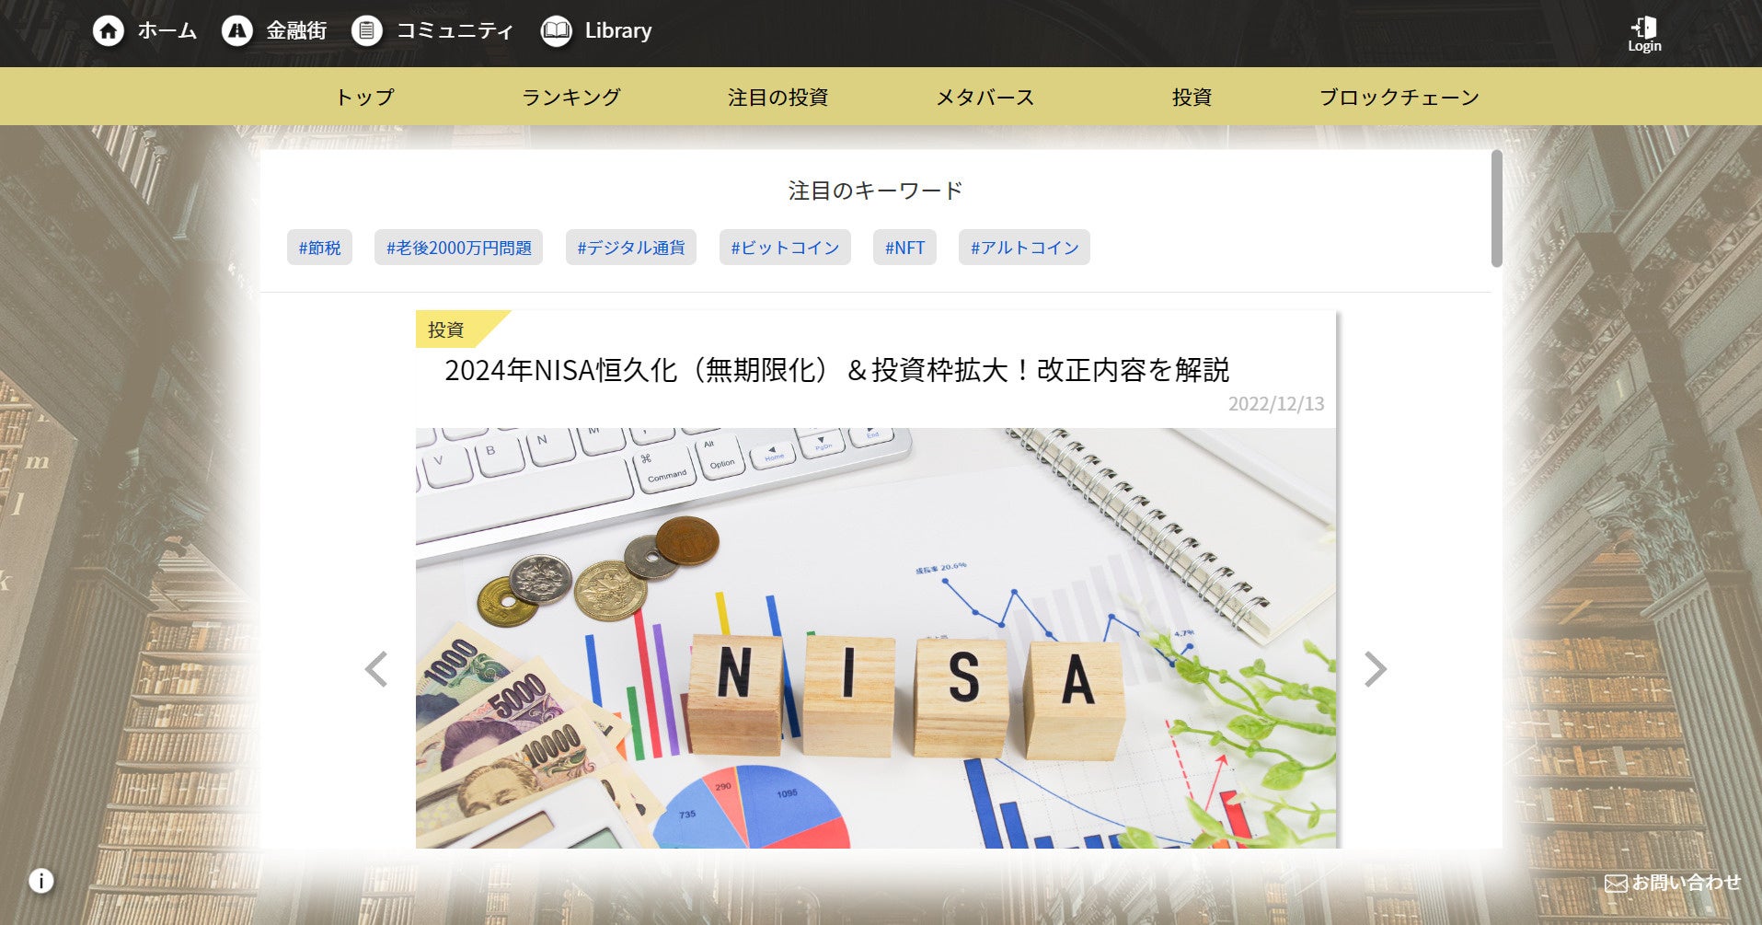This screenshot has width=1762, height=925.
Task: Open the 金融街 building icon
Action: 237,30
